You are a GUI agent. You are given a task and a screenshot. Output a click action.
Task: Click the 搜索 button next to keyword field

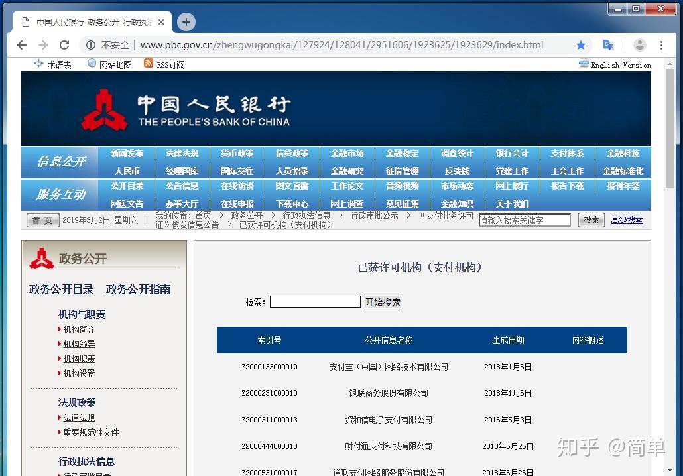pyautogui.click(x=591, y=220)
